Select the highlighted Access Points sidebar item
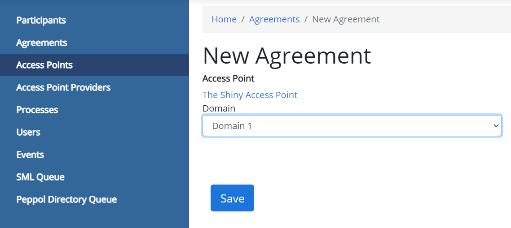 pyautogui.click(x=44, y=65)
